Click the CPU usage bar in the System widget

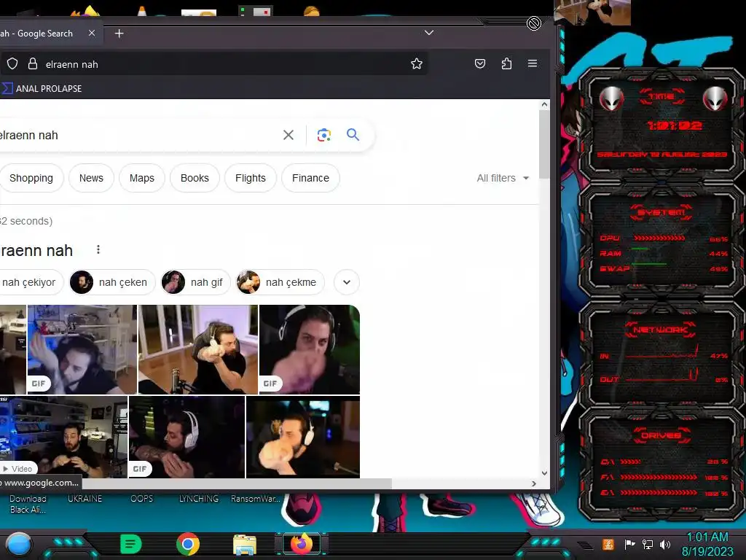click(659, 238)
